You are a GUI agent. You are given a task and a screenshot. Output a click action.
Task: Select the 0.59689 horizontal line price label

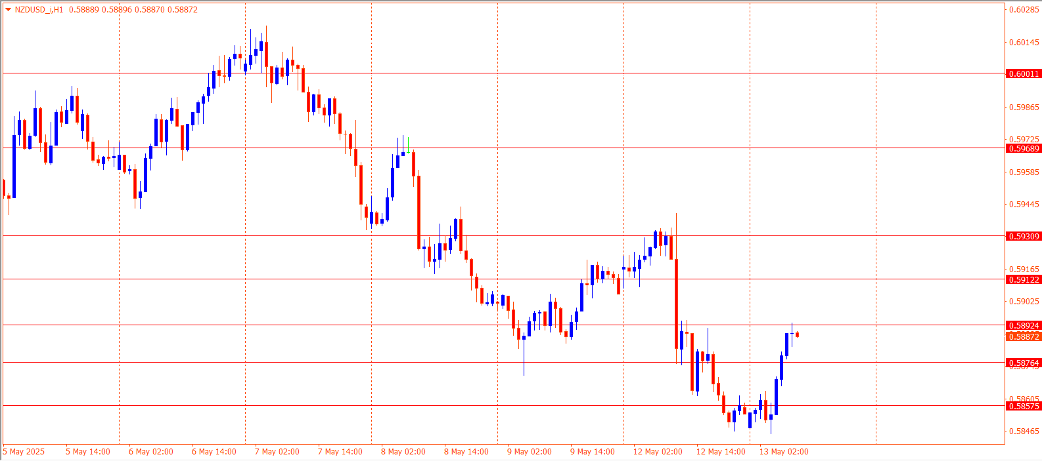tap(1024, 149)
